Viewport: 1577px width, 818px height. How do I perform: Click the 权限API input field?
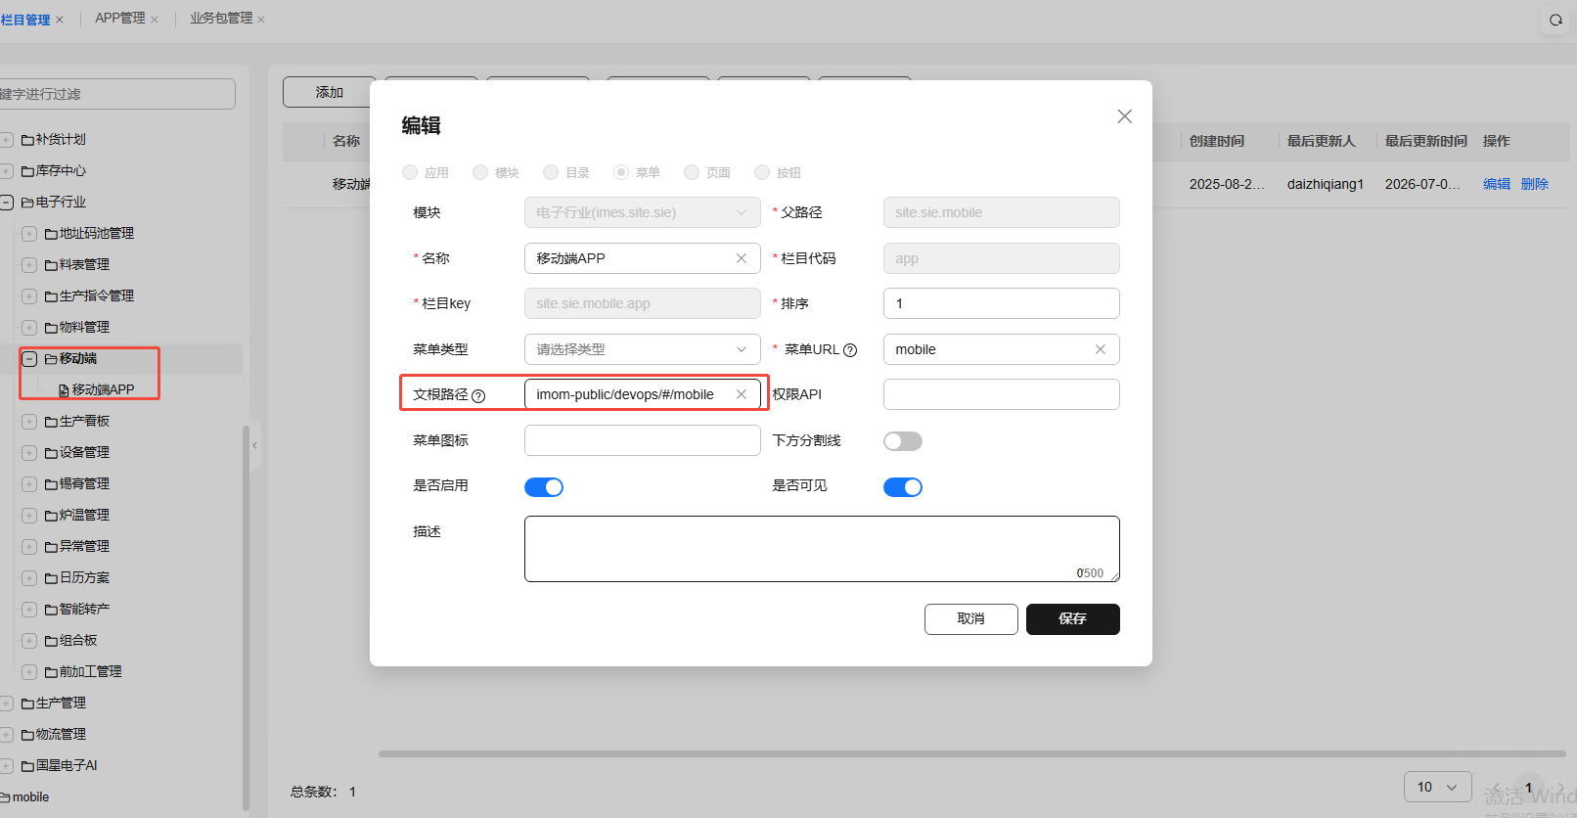point(1002,394)
